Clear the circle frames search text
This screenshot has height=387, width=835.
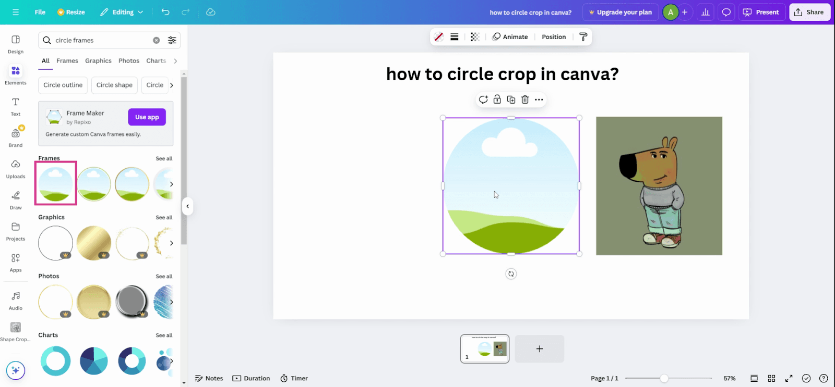pos(156,40)
